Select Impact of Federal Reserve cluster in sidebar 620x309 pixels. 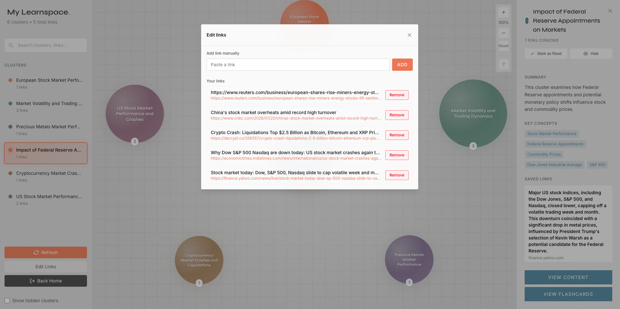pos(46,153)
